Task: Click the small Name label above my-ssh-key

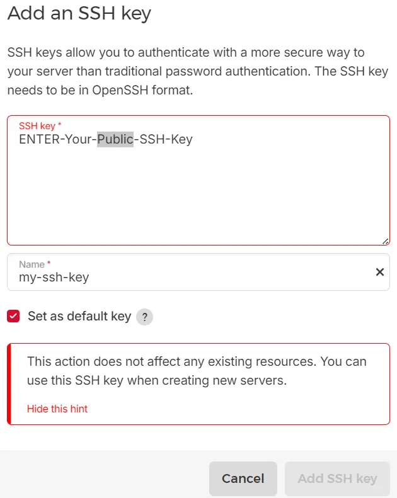Action: coord(33,264)
